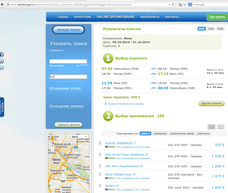Share page via Facebook icon
This screenshot has width=228, height=193.
coord(2,55)
